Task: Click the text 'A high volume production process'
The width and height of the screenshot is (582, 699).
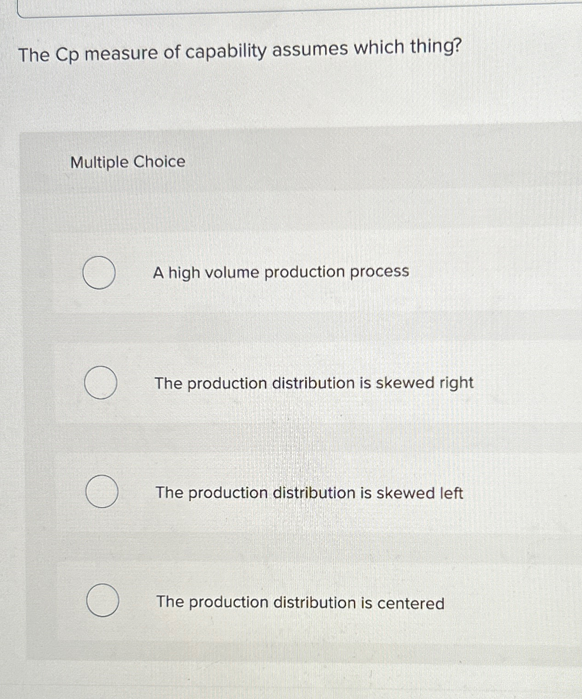Action: pyautogui.click(x=281, y=273)
